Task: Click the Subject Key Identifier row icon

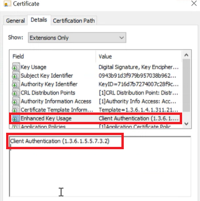Action: click(x=16, y=75)
